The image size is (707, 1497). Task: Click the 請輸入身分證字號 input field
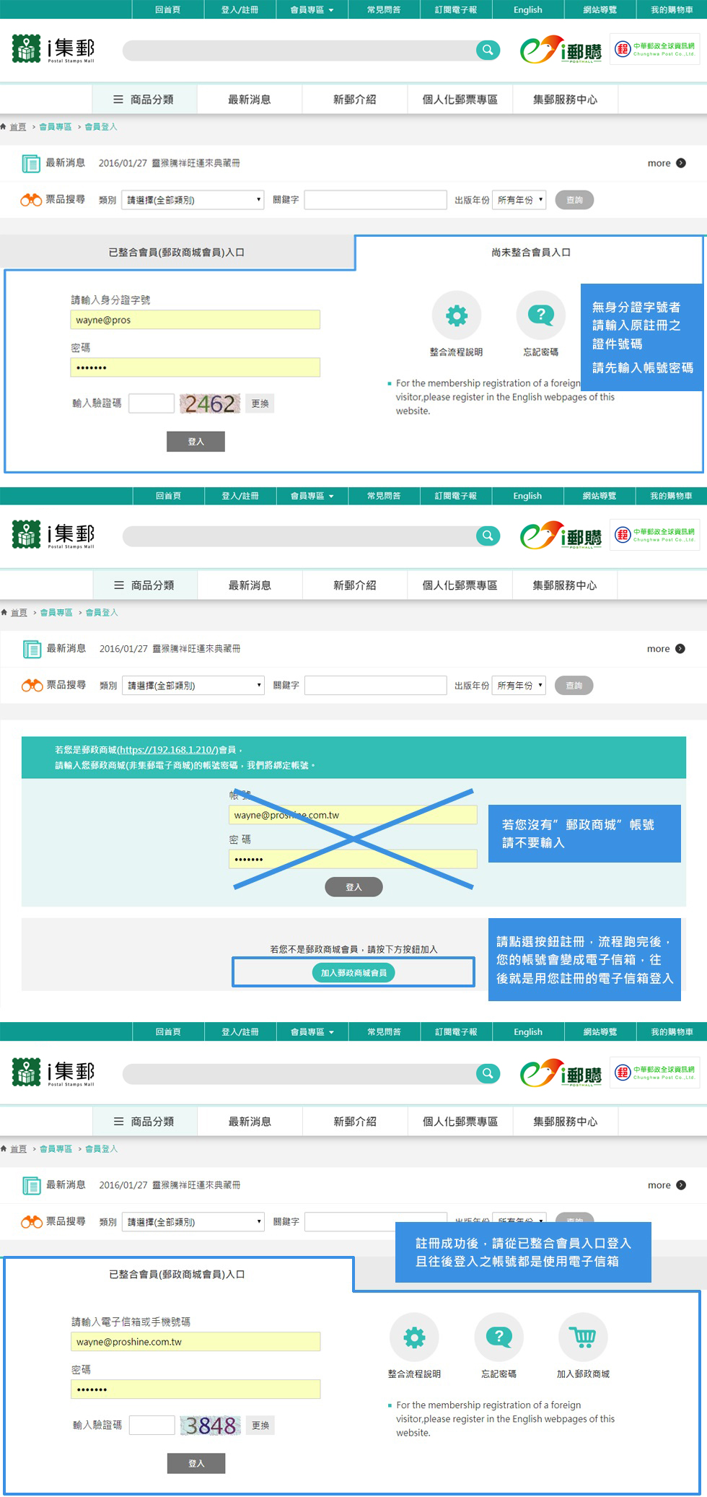click(195, 320)
